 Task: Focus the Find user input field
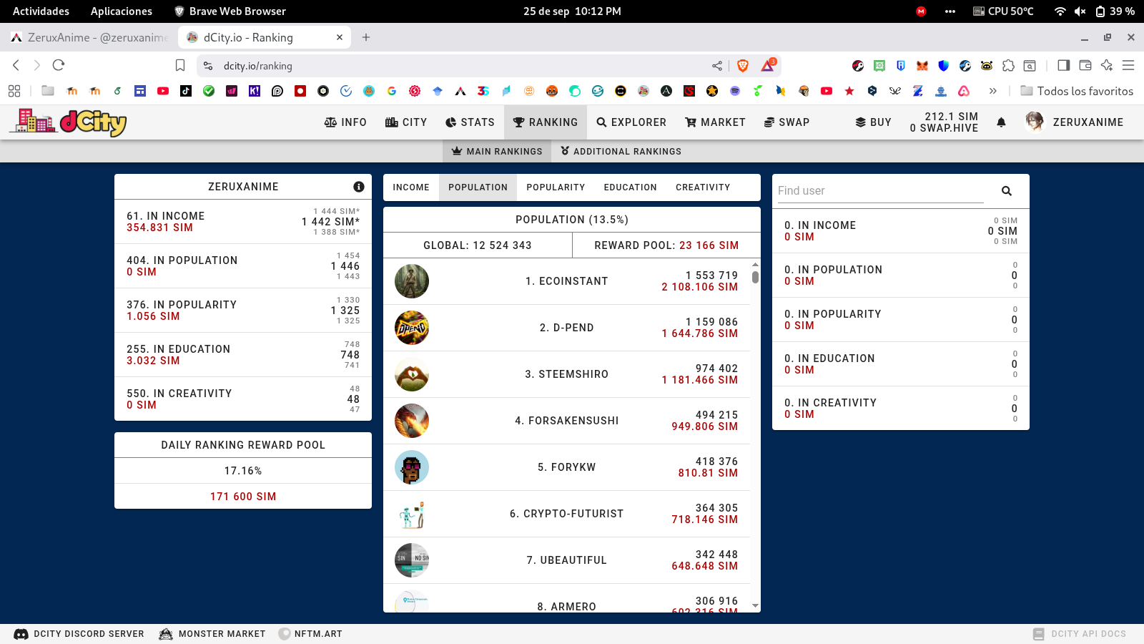[881, 191]
